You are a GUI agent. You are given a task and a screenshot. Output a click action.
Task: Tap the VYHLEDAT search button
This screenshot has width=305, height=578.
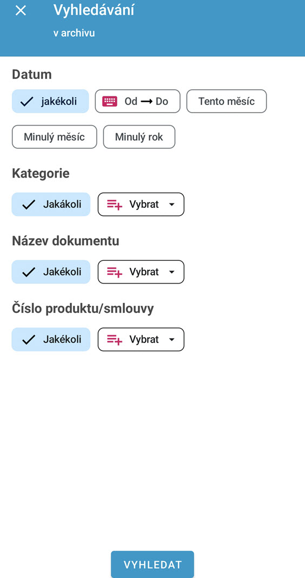click(x=152, y=564)
